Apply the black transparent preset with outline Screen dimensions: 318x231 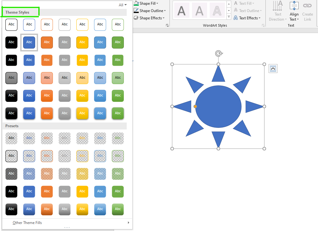(11, 156)
